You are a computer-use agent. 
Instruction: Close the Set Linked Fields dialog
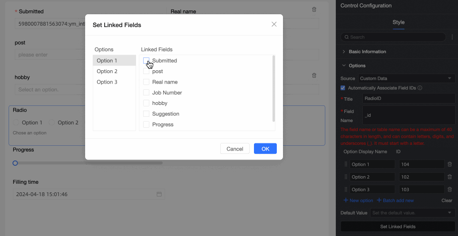(x=274, y=24)
